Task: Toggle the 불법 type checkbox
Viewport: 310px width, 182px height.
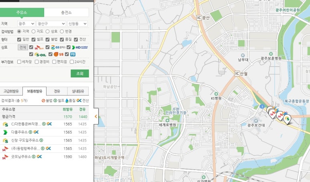Action: [47, 40]
